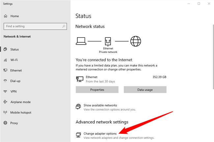Click the Ethernet monitor icon in the sidebar
Viewport: 214px width, 142px height.
[x=6, y=71]
